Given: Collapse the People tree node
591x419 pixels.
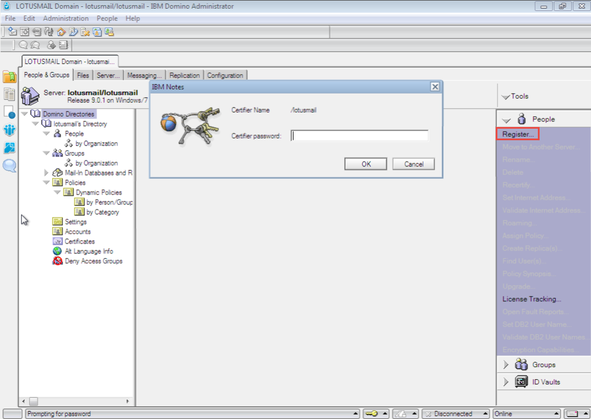Looking at the screenshot, I should click(x=46, y=133).
